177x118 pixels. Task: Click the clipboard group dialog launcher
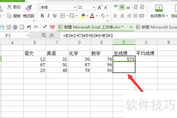[34, 21]
